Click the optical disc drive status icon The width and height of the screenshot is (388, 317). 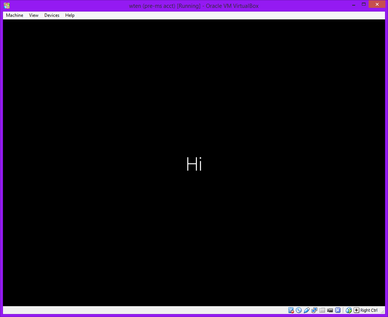[x=299, y=310]
